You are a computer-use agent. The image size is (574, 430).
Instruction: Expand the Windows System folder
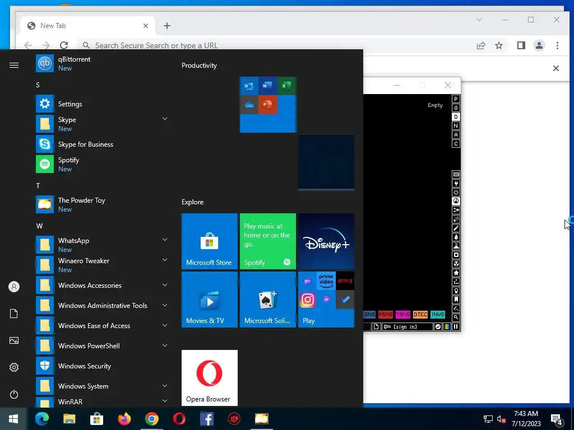[x=165, y=386]
